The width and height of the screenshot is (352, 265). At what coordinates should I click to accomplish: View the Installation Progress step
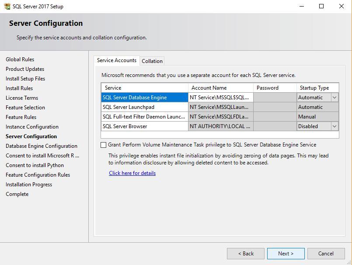pos(28,184)
